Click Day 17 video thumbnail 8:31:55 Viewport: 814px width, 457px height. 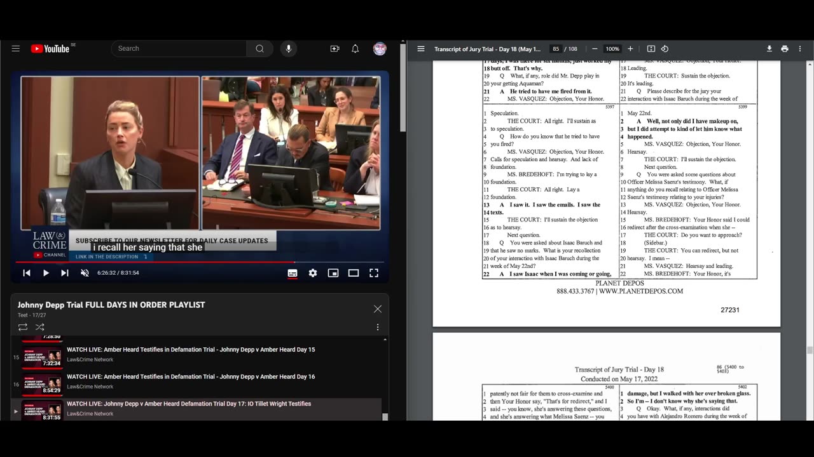coord(43,411)
